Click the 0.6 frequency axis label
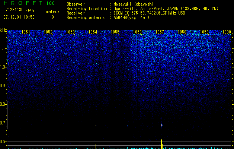234x149 pixels. coord(3,142)
